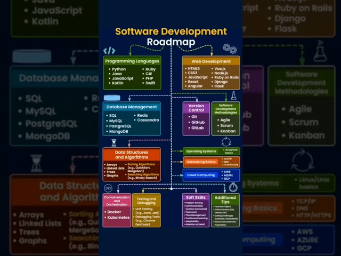Click the small 'Software Development Methodologies' header in center
Screen dimensions: 341x256
[226, 109]
